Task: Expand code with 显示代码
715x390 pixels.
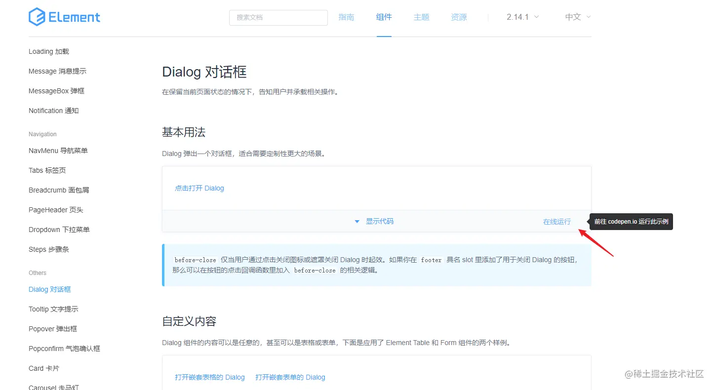Action: [x=380, y=221]
